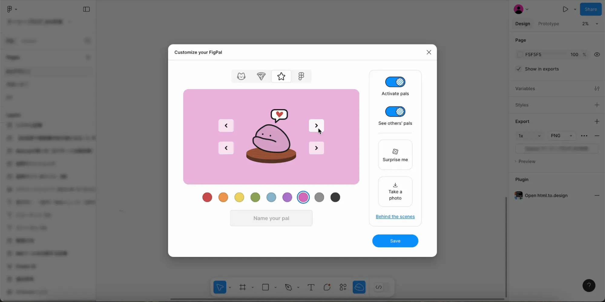Switch to the Design tab
The image size is (605, 302).
[523, 24]
